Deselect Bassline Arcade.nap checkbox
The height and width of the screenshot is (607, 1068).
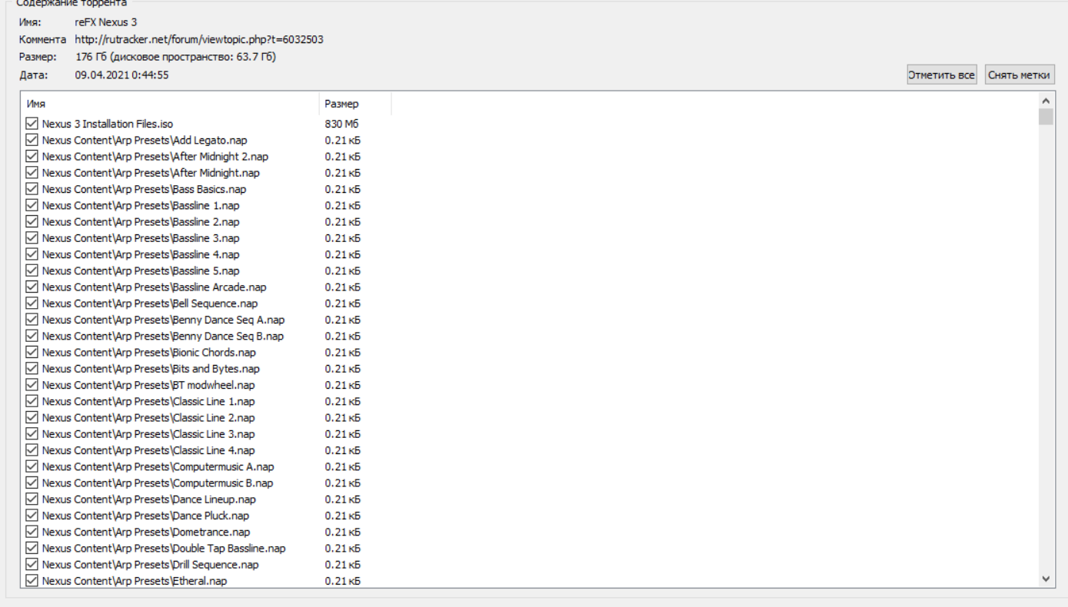click(32, 287)
